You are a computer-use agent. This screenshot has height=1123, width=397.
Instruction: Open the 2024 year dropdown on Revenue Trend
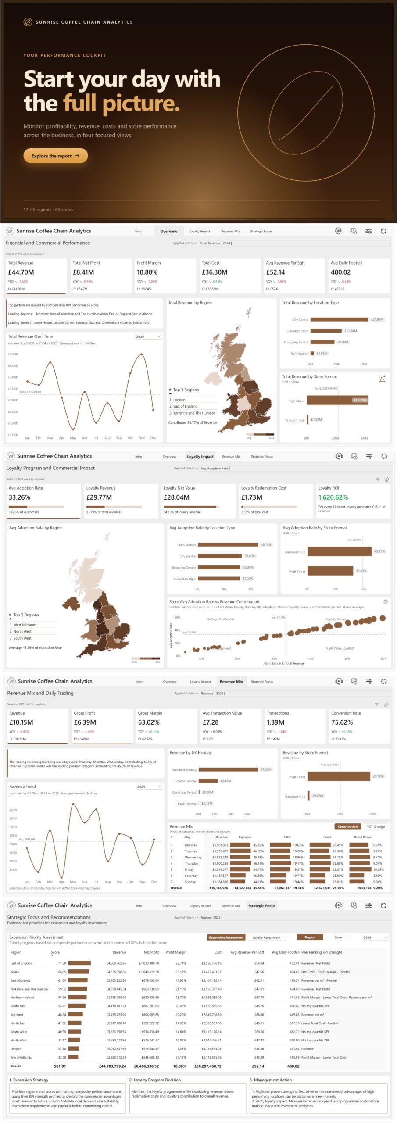(x=149, y=787)
